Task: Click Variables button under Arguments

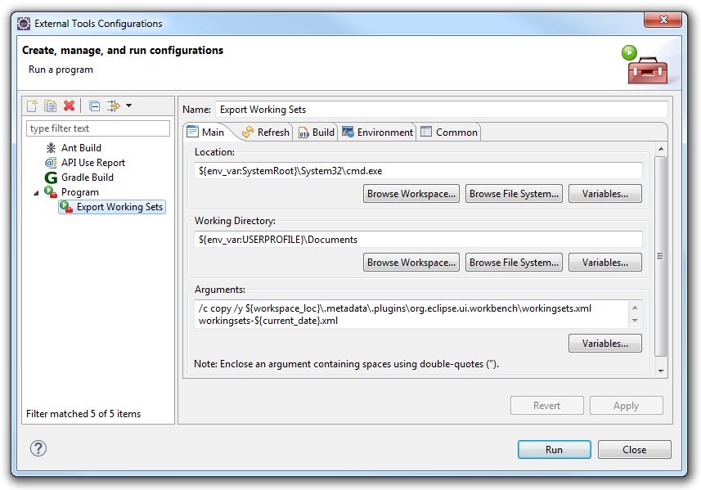Action: point(604,344)
